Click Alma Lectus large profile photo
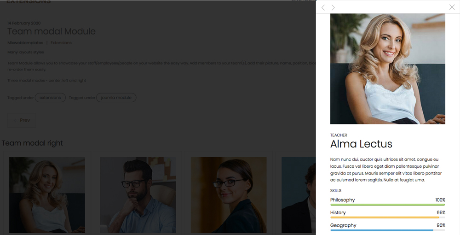Image resolution: width=460 pixels, height=235 pixels. click(387, 69)
